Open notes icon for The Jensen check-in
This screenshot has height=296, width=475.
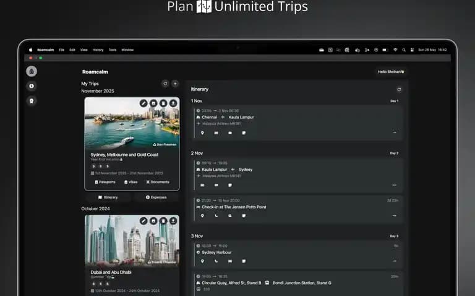(x=244, y=216)
